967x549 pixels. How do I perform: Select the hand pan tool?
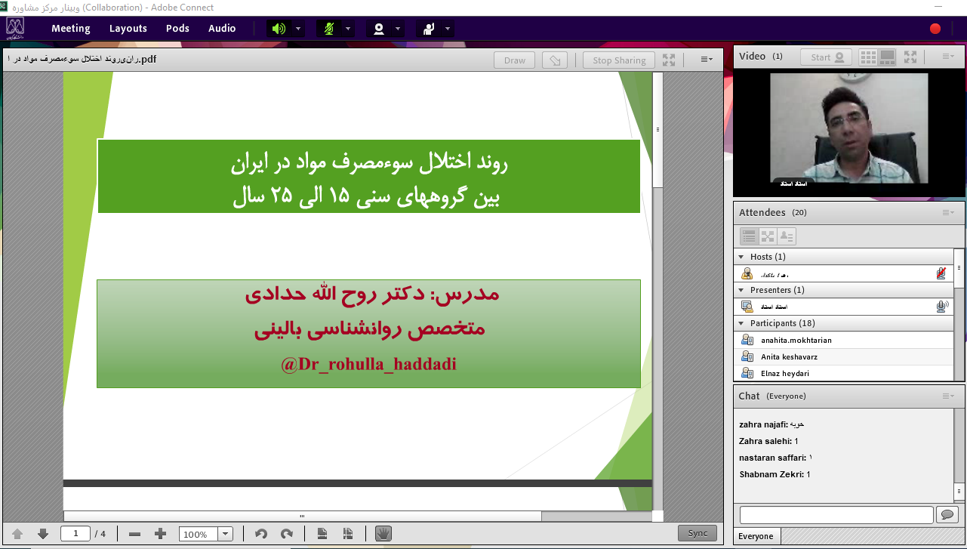click(383, 534)
